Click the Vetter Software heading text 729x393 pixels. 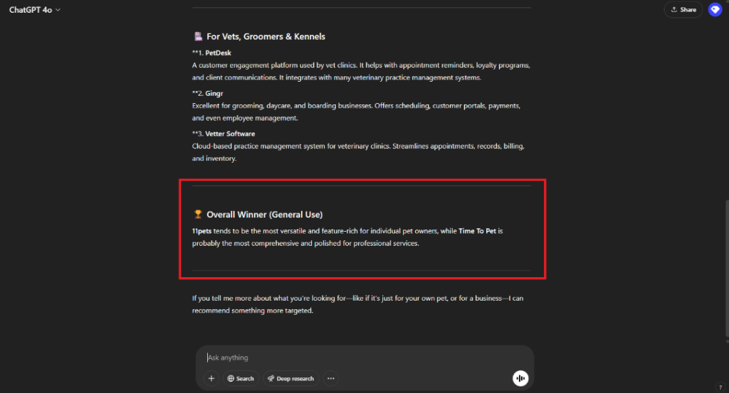(x=230, y=134)
